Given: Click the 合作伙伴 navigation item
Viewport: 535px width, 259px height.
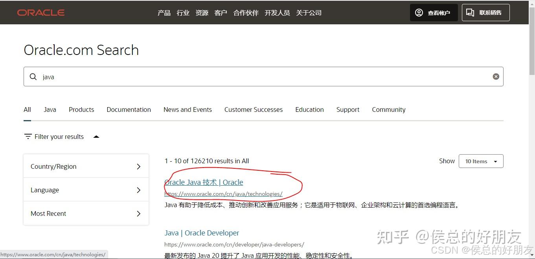Looking at the screenshot, I should pos(245,13).
